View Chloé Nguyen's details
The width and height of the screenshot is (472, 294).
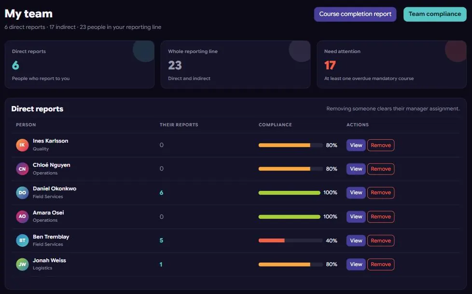point(356,169)
